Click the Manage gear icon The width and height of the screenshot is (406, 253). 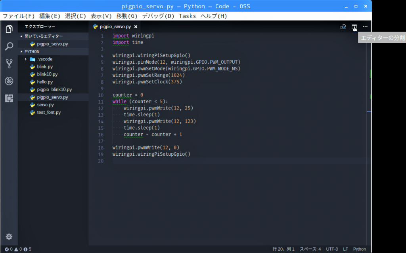pos(9,236)
